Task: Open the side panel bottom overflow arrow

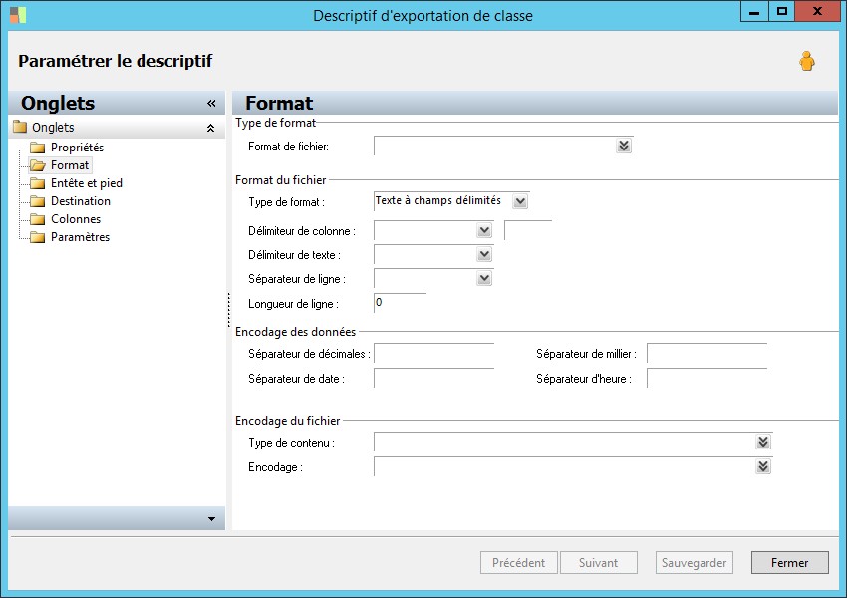Action: tap(211, 519)
